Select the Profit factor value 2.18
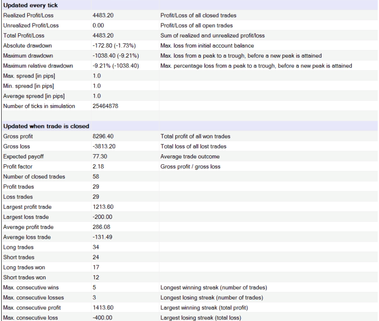379x321 pixels. (98, 166)
